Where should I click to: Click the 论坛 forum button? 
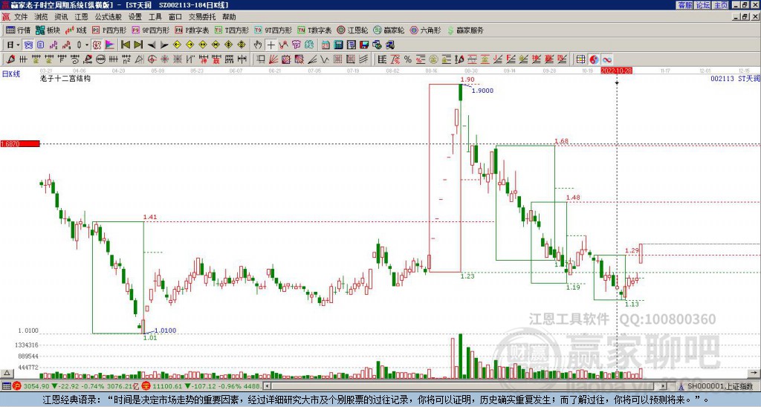(702, 5)
